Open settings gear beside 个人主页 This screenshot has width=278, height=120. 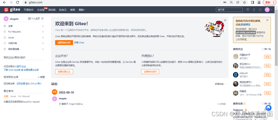[42, 19]
